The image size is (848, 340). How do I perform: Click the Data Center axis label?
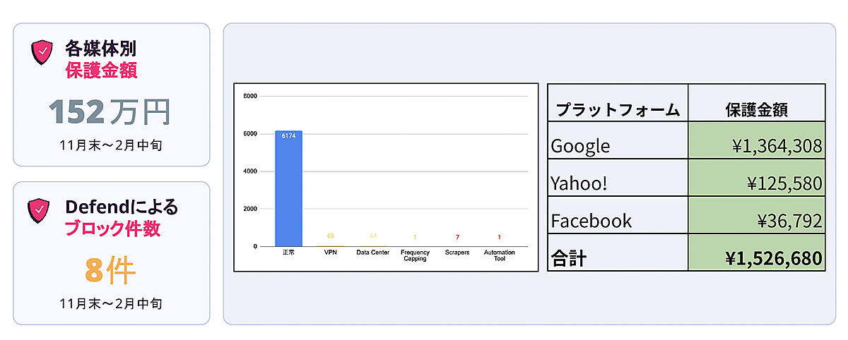pos(372,253)
